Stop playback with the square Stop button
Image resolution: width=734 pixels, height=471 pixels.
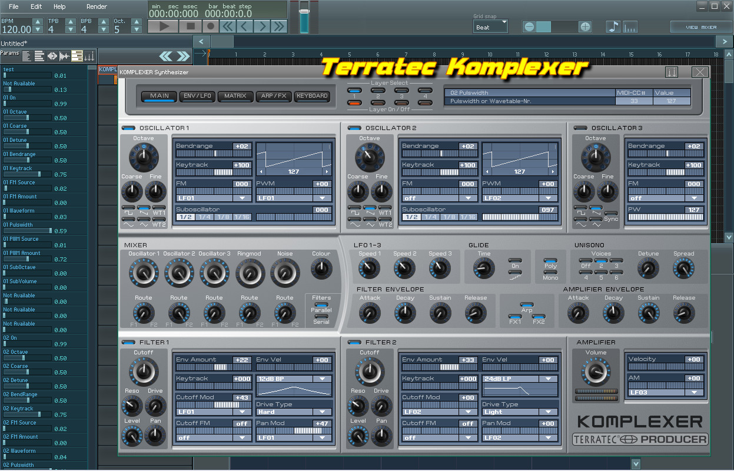pyautogui.click(x=191, y=26)
